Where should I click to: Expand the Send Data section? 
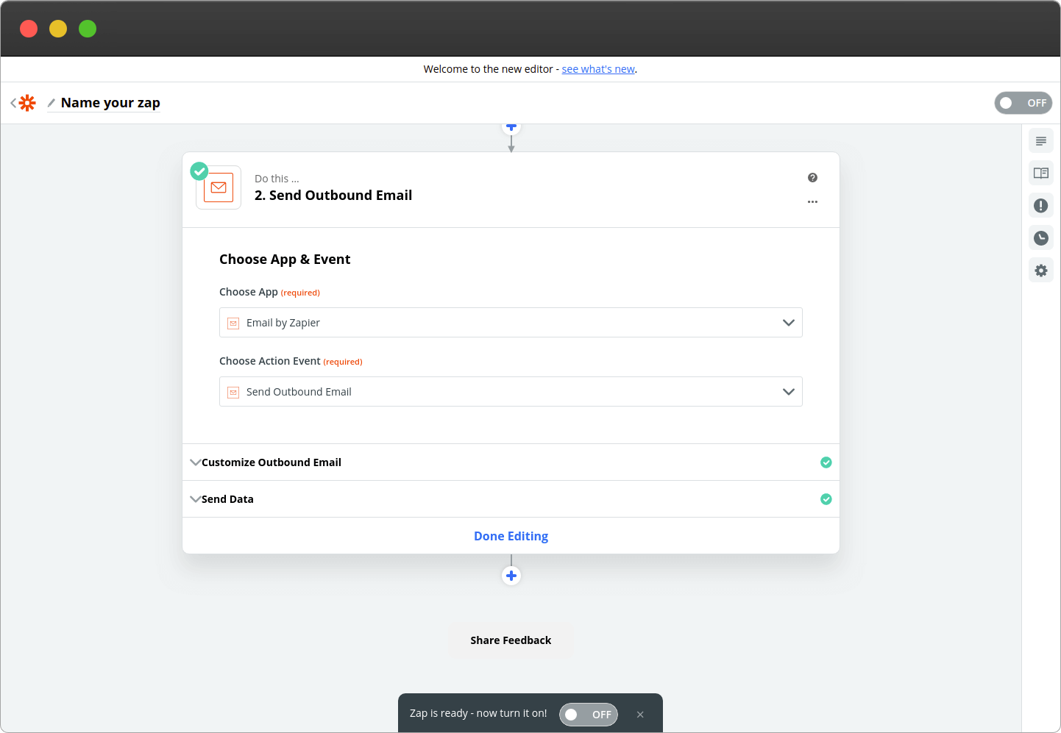511,499
